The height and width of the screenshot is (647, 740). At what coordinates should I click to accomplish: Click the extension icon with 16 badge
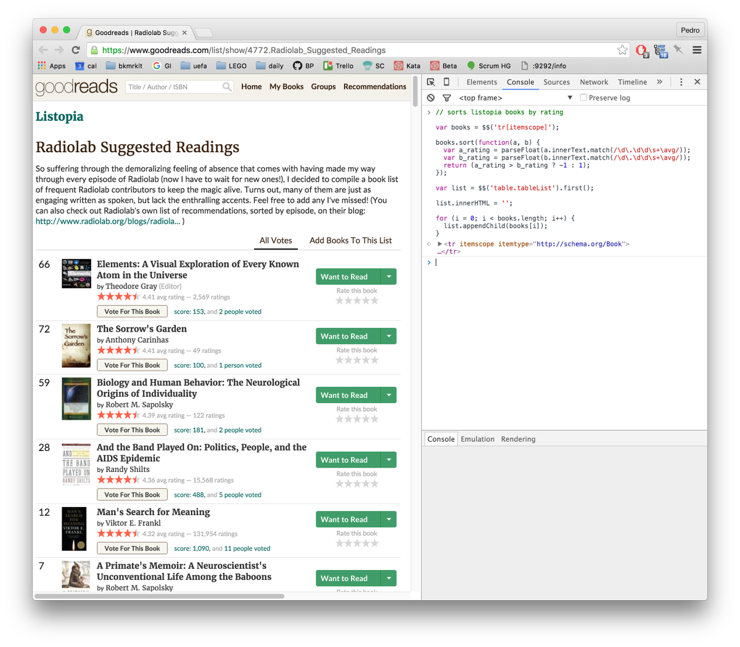point(660,51)
